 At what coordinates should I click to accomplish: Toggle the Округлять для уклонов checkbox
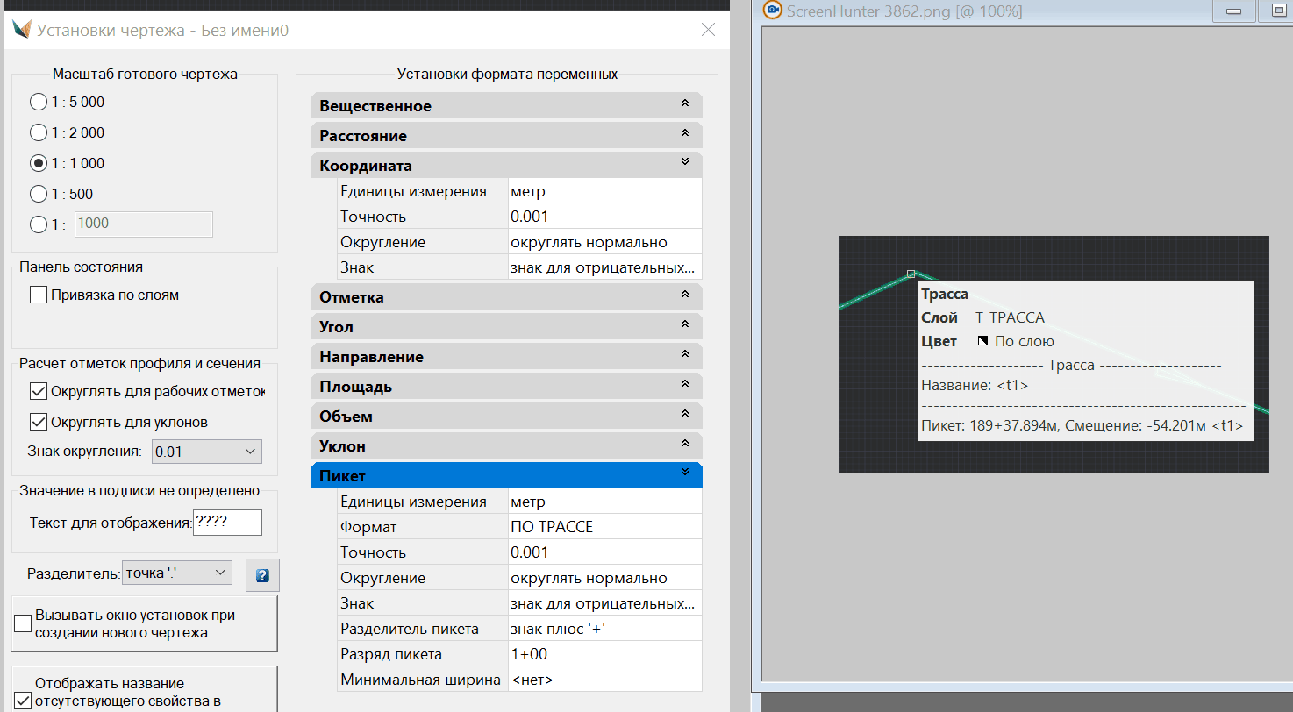pyautogui.click(x=39, y=422)
